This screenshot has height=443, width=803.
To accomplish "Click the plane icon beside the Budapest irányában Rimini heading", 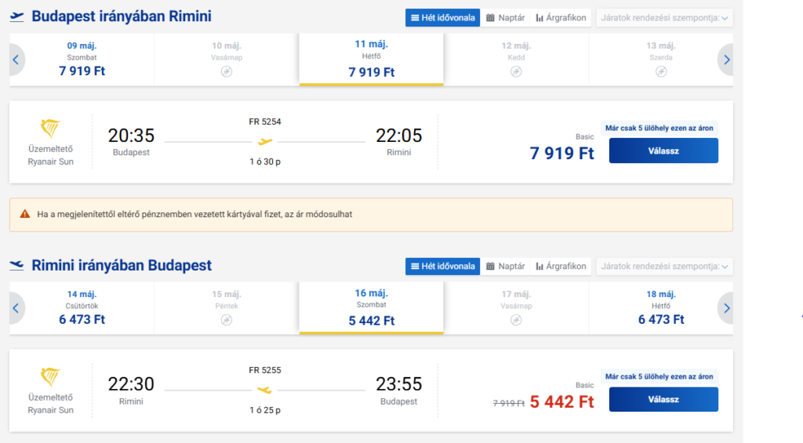I will pyautogui.click(x=16, y=17).
